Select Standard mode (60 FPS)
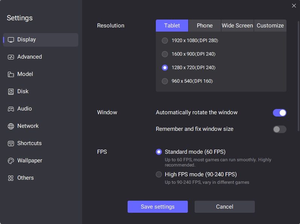 pyautogui.click(x=159, y=152)
